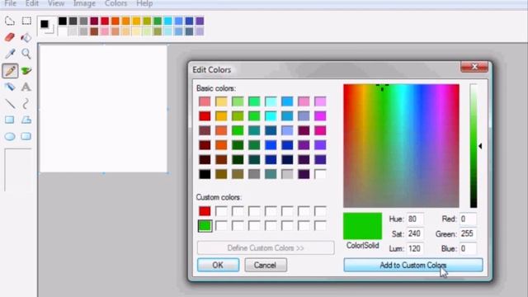Screen dimensions: 528x297
Task: Pick cyan basic color swatch
Action: click(x=271, y=115)
